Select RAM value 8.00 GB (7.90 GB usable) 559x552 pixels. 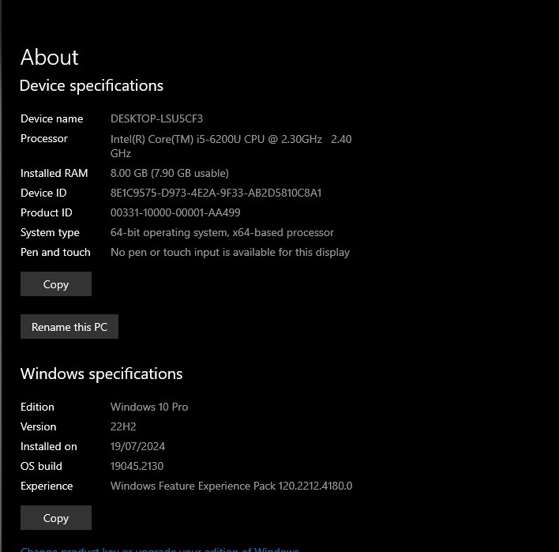click(x=170, y=173)
